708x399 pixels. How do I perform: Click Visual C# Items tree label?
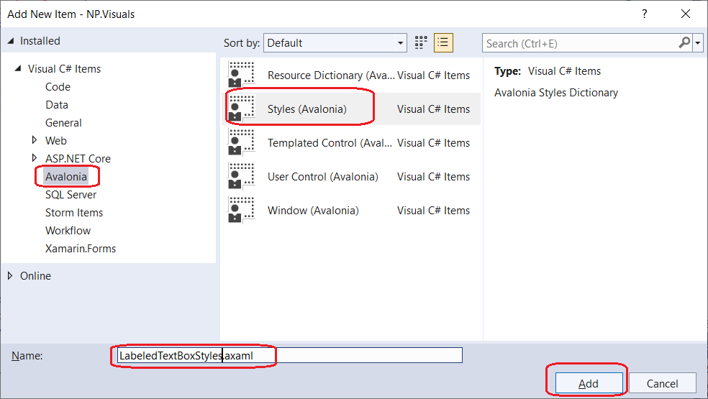(64, 69)
